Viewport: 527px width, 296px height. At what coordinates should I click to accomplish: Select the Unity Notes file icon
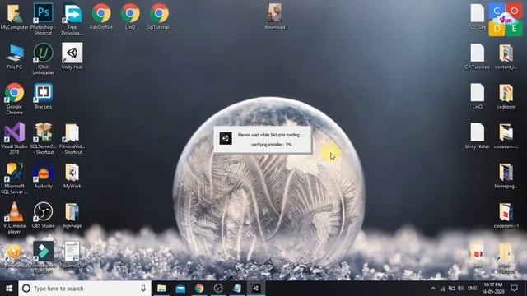478,136
